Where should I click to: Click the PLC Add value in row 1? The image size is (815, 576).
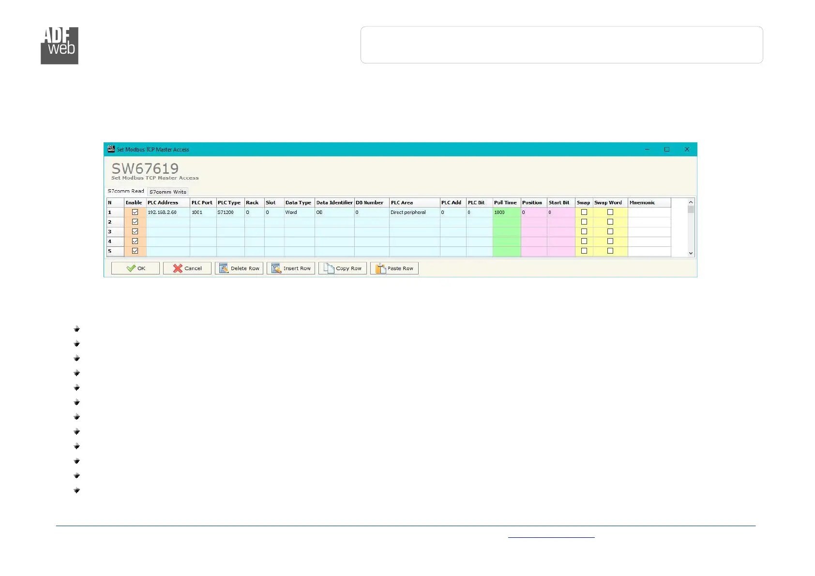tap(453, 212)
